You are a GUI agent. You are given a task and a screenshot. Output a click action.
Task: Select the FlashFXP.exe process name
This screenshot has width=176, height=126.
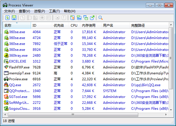19,67
